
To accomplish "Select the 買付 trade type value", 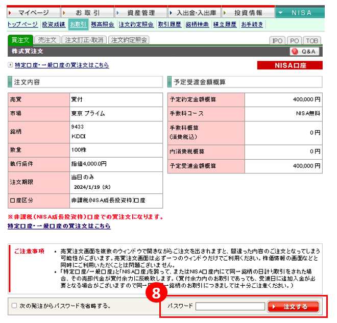I will pos(77,100).
